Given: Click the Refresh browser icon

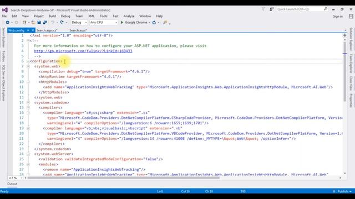Looking at the screenshot, I should (154, 22).
